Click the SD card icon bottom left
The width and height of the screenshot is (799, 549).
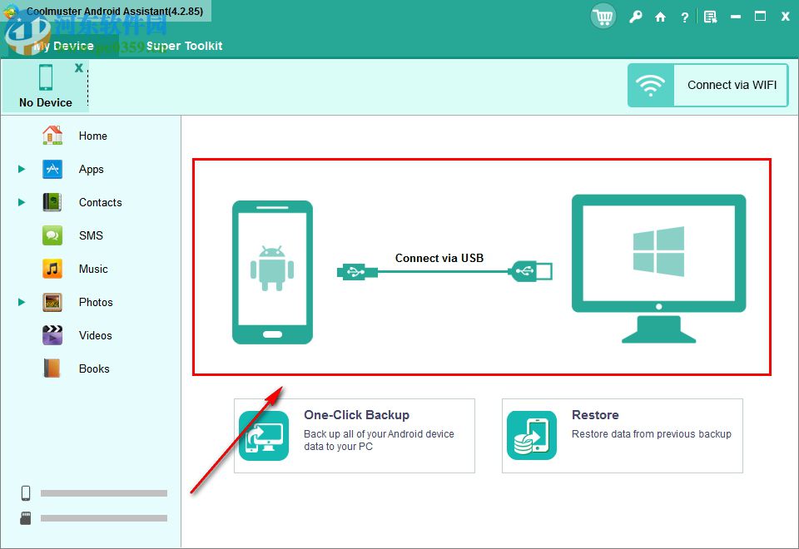(x=25, y=517)
